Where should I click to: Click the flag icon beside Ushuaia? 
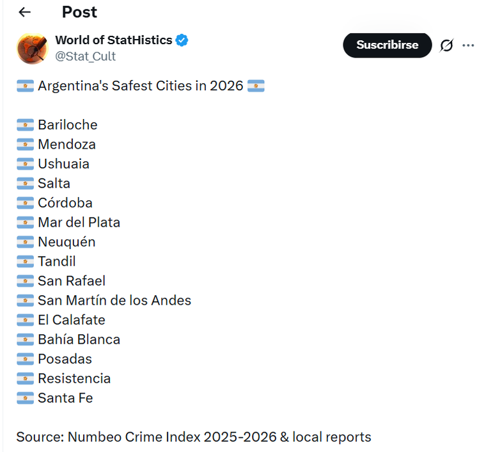[x=25, y=164]
